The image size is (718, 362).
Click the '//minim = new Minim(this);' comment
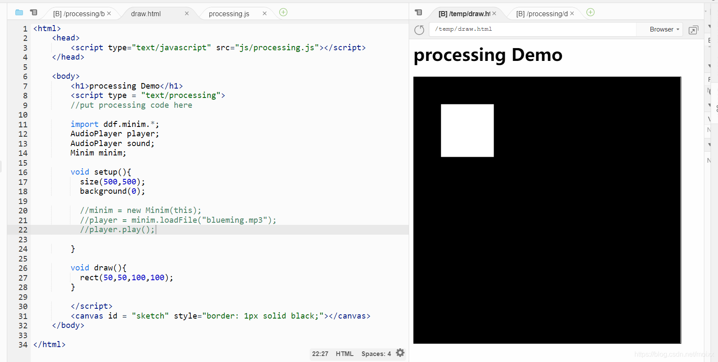pos(140,210)
